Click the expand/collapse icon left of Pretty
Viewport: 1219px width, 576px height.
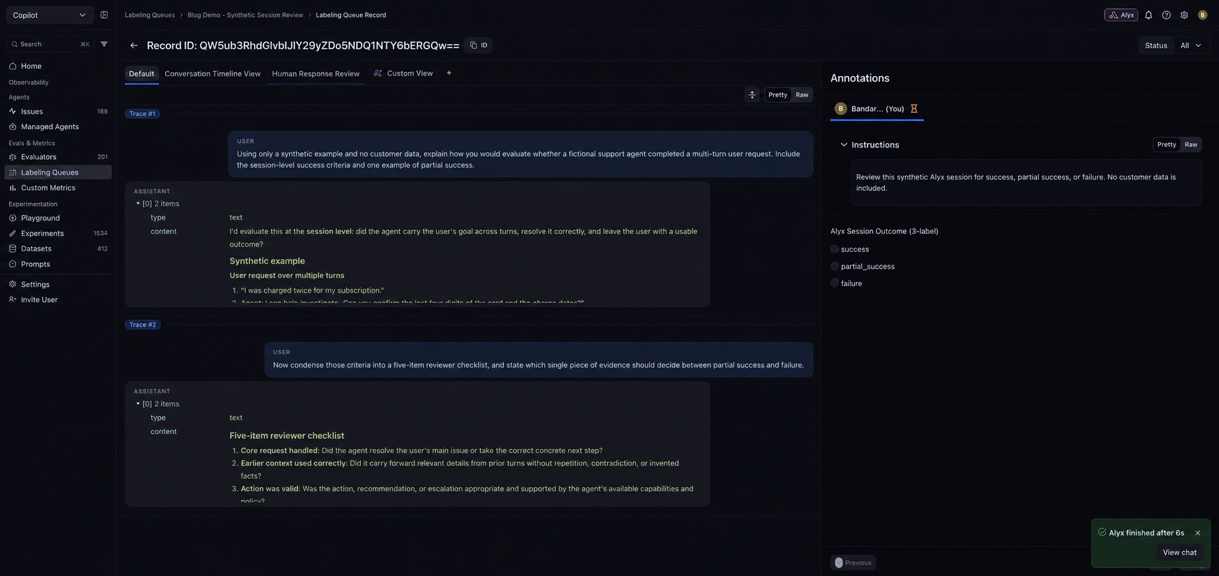coord(752,95)
